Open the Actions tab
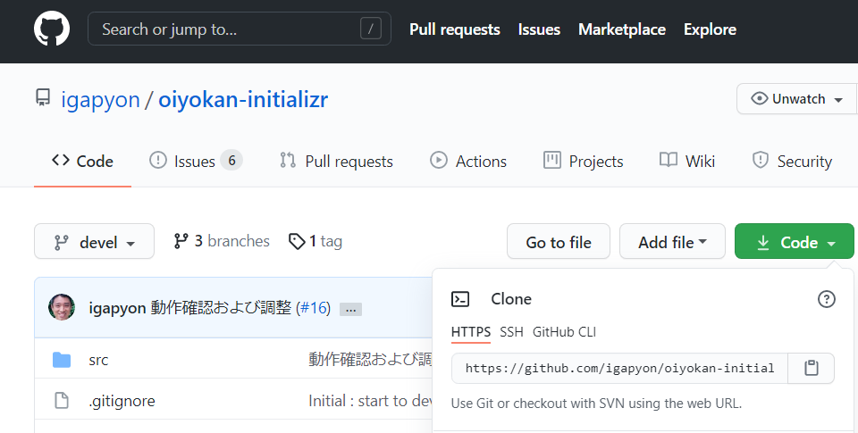The width and height of the screenshot is (858, 433). click(x=468, y=162)
